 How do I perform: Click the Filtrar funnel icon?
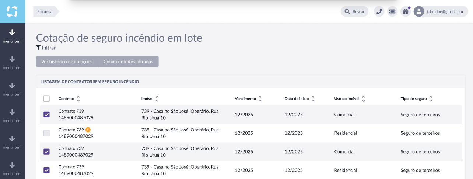38,48
